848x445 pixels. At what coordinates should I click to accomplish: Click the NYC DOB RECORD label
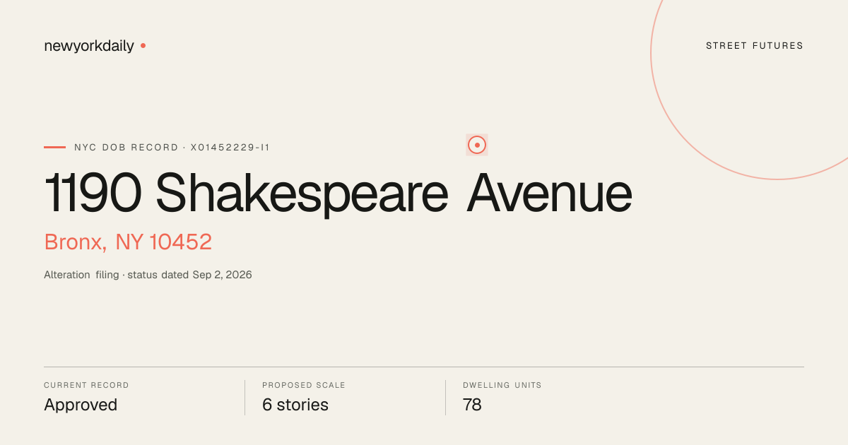point(126,148)
